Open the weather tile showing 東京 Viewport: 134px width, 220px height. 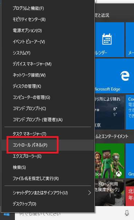(109, 112)
